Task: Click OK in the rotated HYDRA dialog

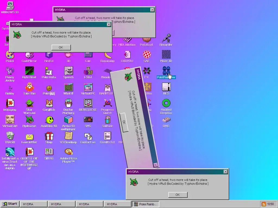Action: point(124,122)
